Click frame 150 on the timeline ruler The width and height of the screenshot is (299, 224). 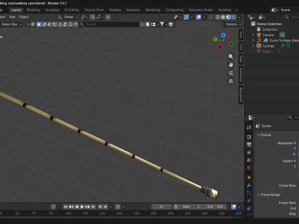pos(120,213)
